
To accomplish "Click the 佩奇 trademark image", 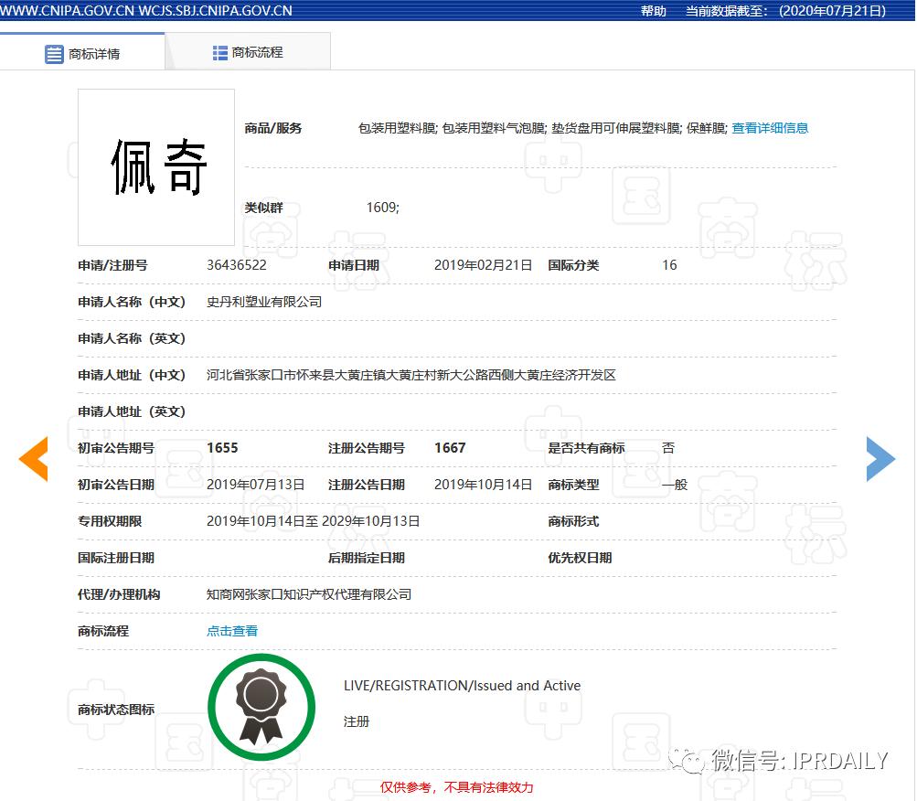I will pos(155,166).
